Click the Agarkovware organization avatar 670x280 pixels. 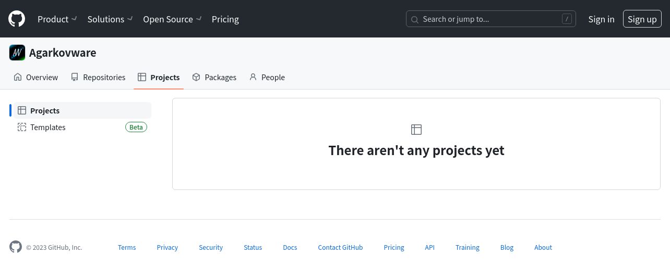17,53
